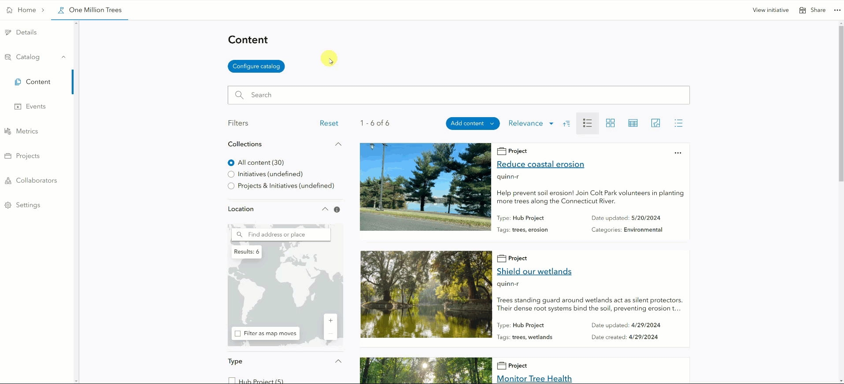Viewport: 844px width, 384px height.
Task: Click the page vertical scrollbar thumb
Action: (x=841, y=103)
